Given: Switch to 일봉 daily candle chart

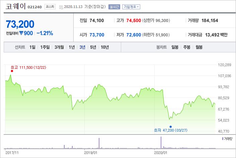Looking at the screenshot, I should pos(175,47).
